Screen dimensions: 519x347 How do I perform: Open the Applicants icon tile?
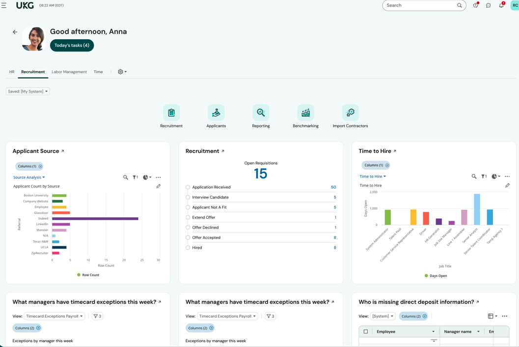[x=216, y=113]
